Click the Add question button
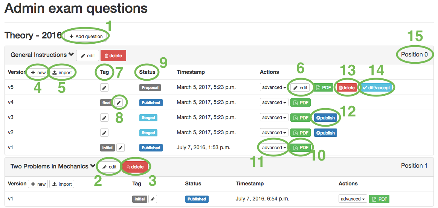438x208 pixels. click(x=86, y=37)
